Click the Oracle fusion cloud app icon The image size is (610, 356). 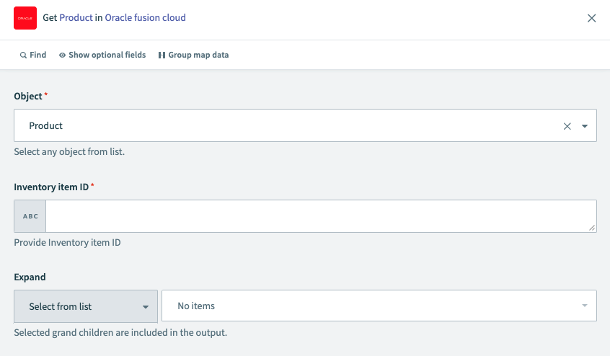click(x=25, y=18)
